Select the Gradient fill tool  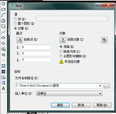point(3,72)
